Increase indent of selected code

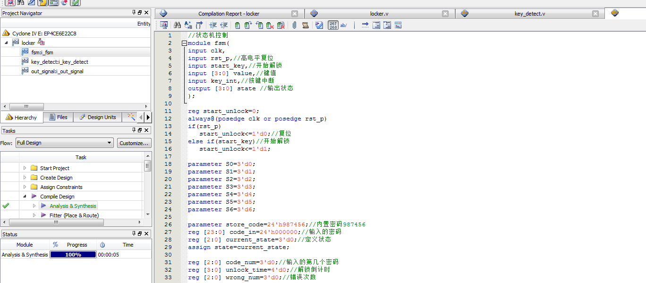(213, 25)
